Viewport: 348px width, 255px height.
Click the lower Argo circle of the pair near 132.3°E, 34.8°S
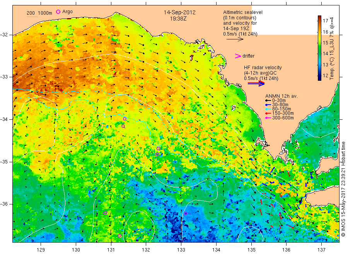(157, 154)
